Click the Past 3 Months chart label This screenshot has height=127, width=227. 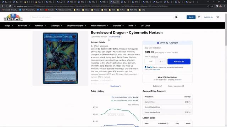pos(133,105)
